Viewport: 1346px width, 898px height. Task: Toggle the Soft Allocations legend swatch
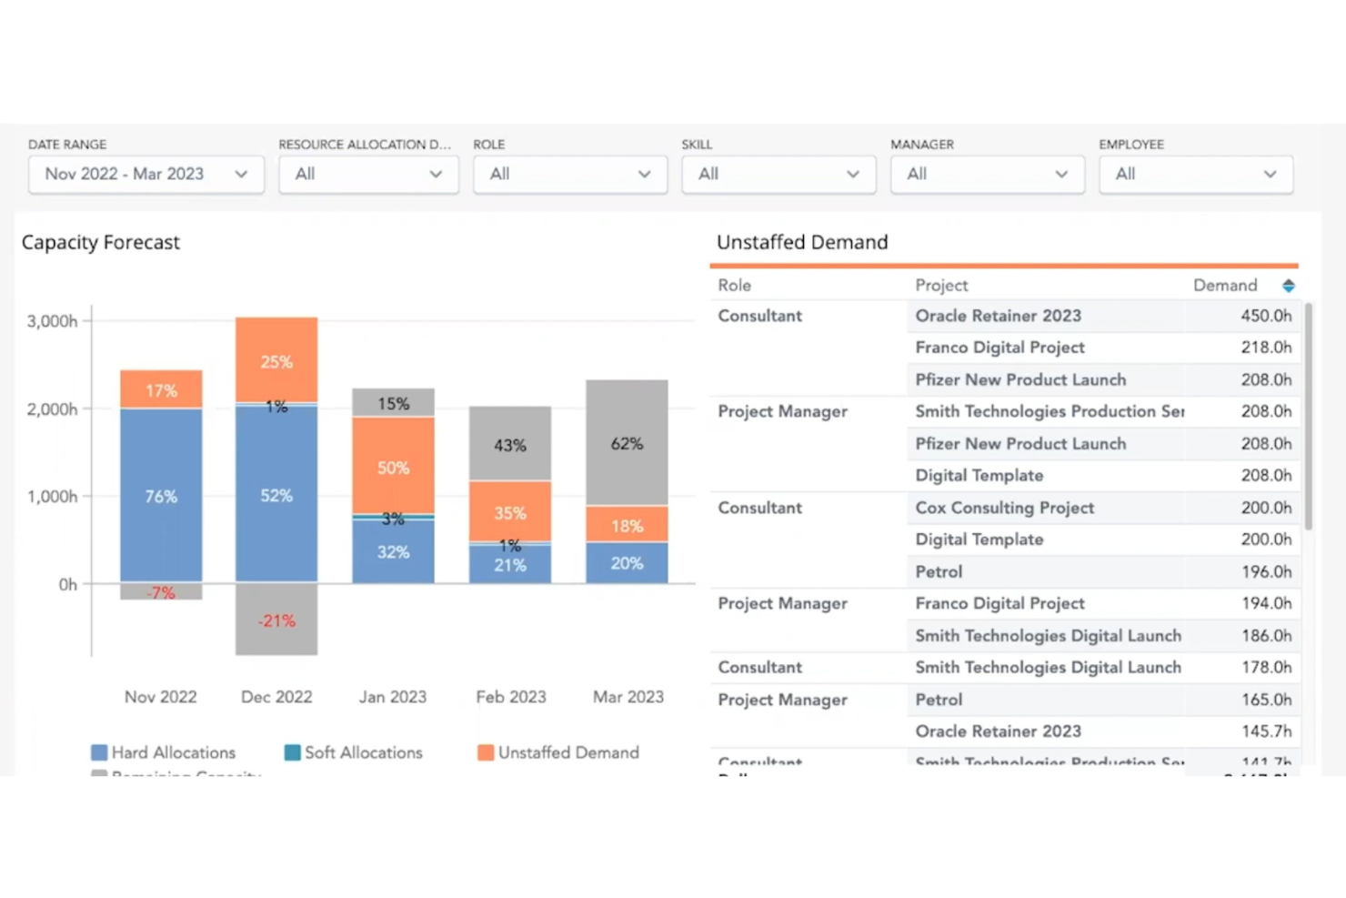tap(292, 752)
